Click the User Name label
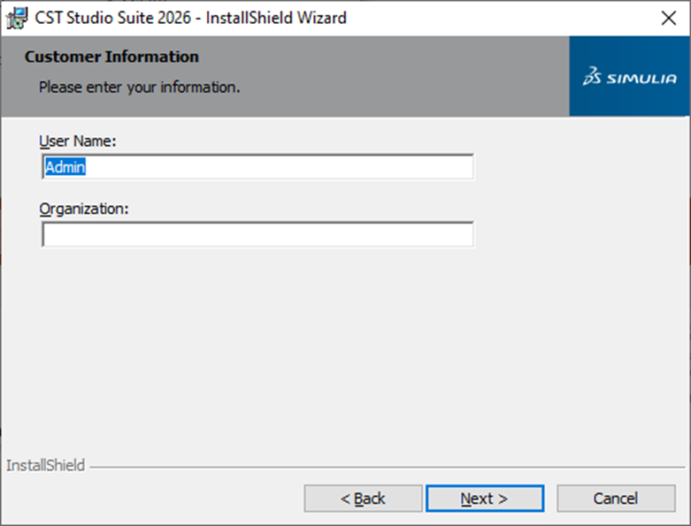This screenshot has height=526, width=691. pyautogui.click(x=78, y=141)
